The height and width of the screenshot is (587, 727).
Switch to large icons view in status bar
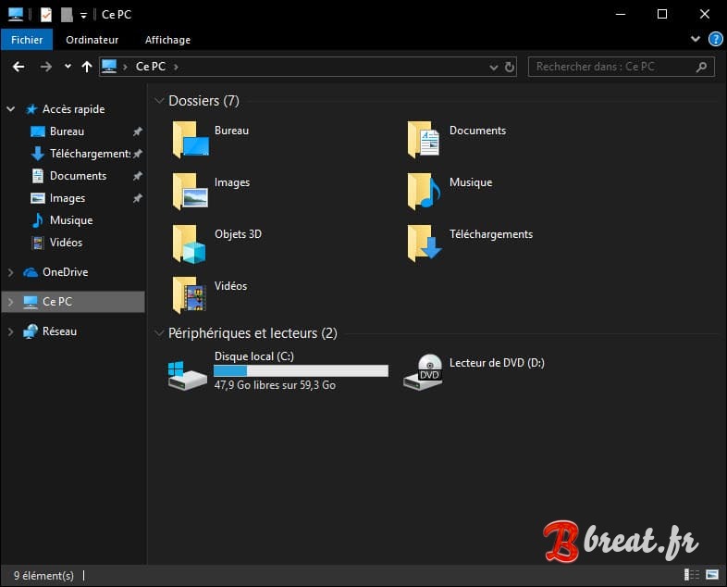point(711,574)
